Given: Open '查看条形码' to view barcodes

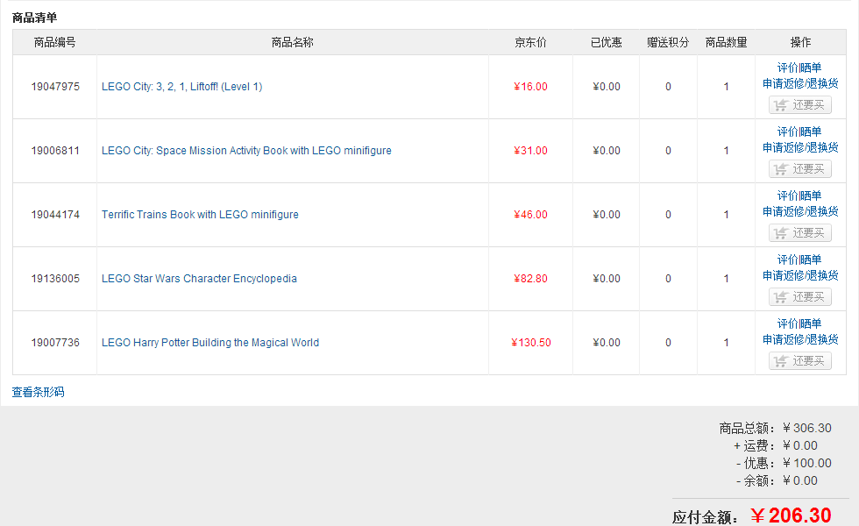Looking at the screenshot, I should click(37, 392).
